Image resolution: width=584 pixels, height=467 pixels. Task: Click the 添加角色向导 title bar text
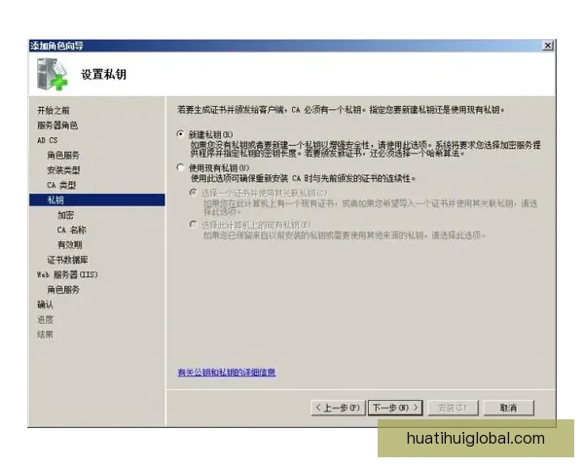pyautogui.click(x=56, y=46)
